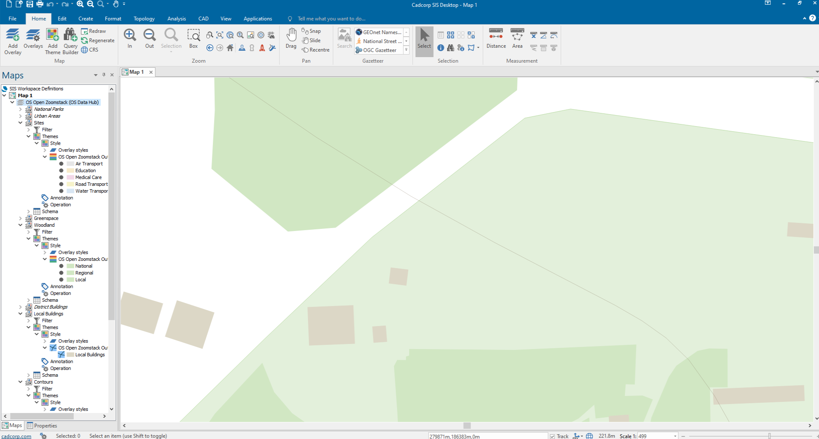
Task: Switch to the CAD ribbon tab
Action: click(203, 18)
